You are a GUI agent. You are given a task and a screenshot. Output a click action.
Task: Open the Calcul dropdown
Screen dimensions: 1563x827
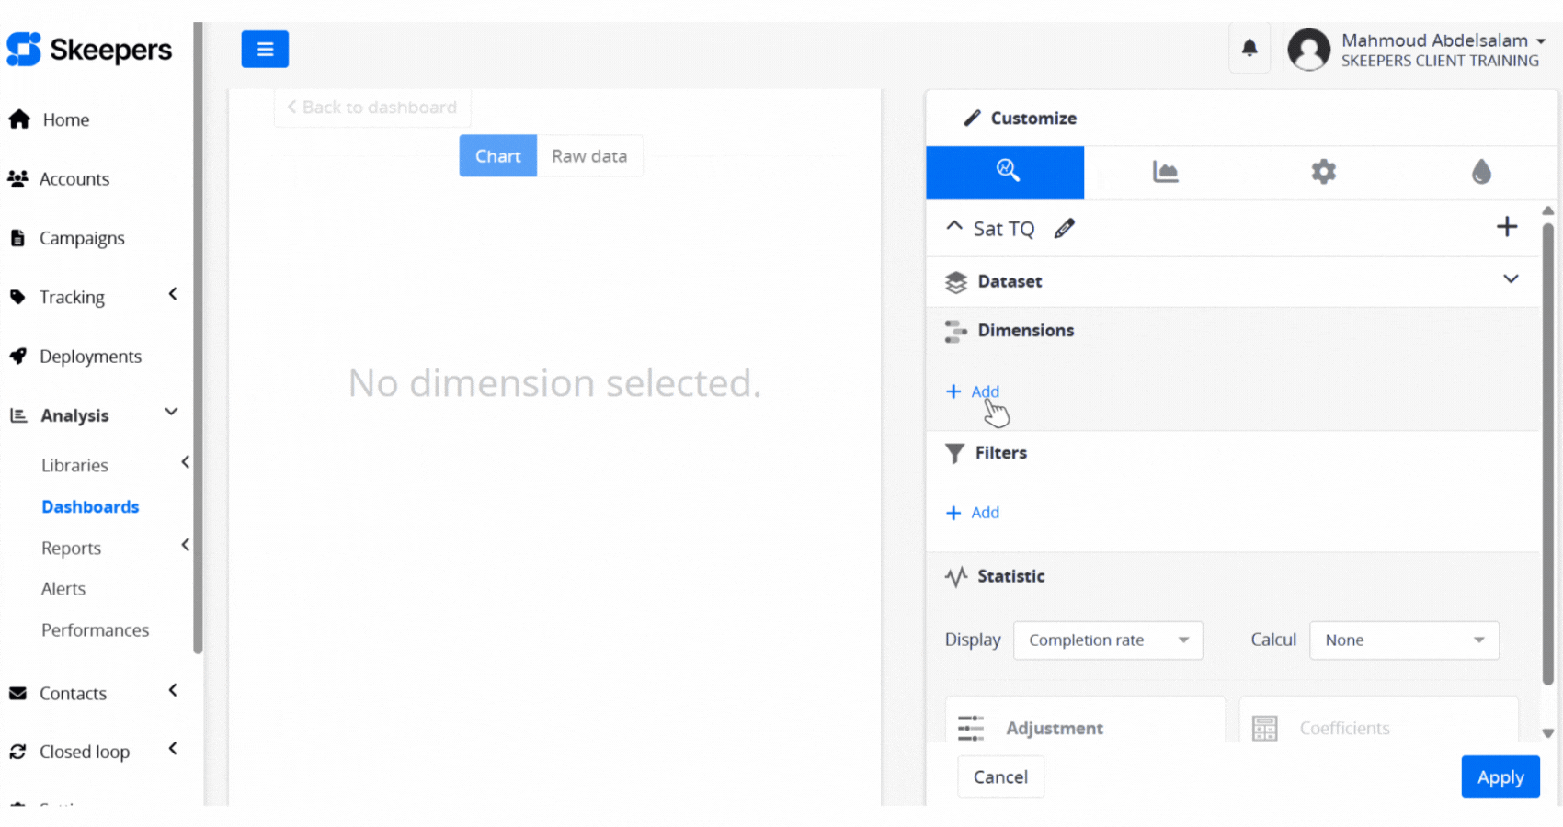pyautogui.click(x=1403, y=640)
